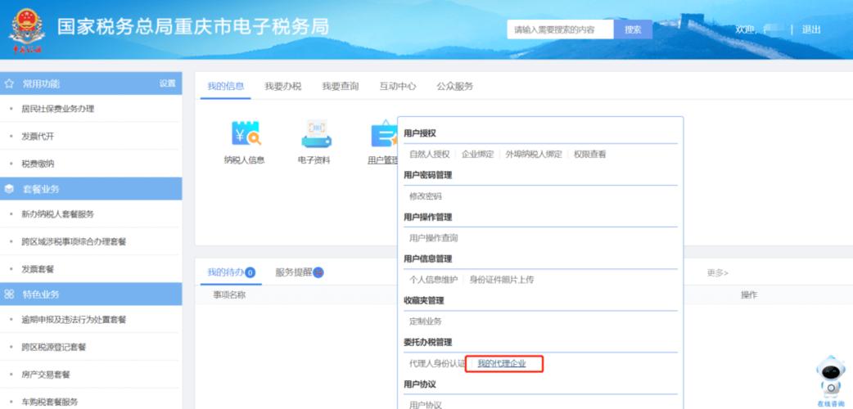The width and height of the screenshot is (853, 409).
Task: Open the 电子资料 icon
Action: [317, 134]
